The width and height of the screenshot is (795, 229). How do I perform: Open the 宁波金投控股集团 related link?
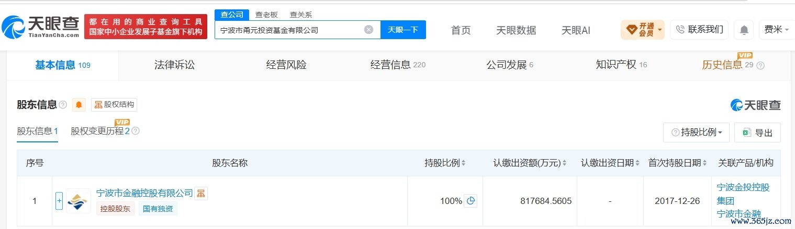pyautogui.click(x=743, y=194)
